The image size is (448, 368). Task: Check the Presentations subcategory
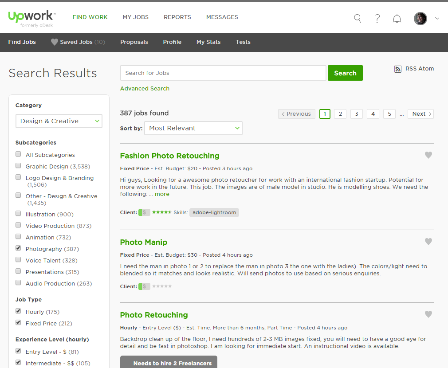(x=18, y=271)
